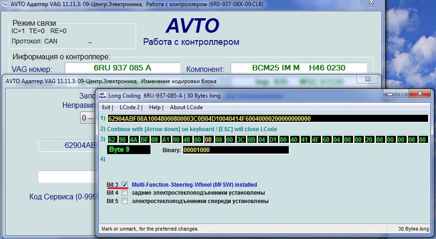The height and width of the screenshot is (239, 436).
Task: Uncheck Bit 3 Multi-Function-Steering-Wheel installed
Action: (x=124, y=185)
